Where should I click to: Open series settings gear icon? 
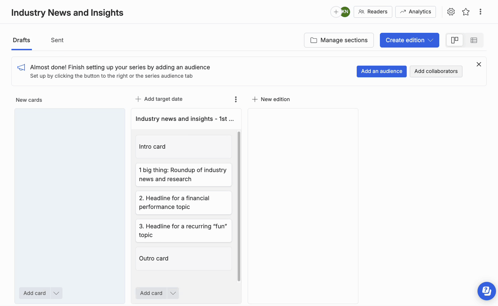451,12
